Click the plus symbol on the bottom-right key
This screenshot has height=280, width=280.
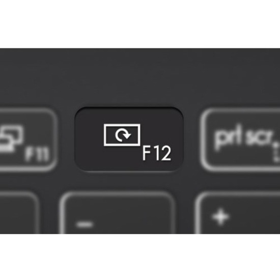click(x=221, y=216)
